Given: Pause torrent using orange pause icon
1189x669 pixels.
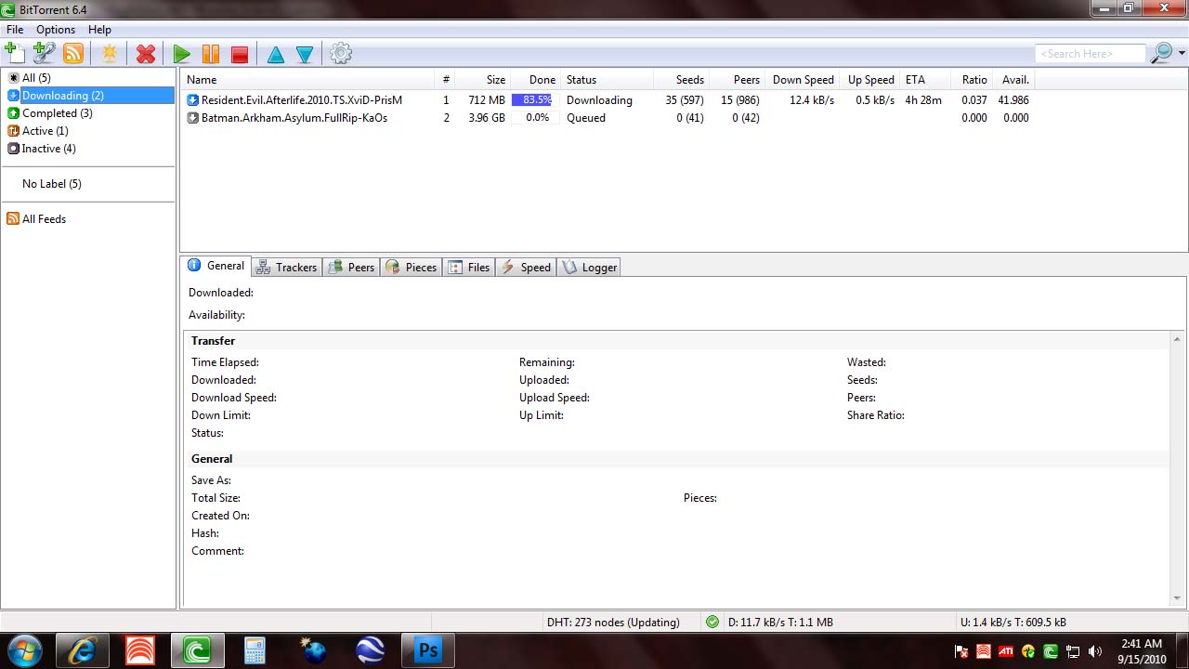Looking at the screenshot, I should pos(211,54).
